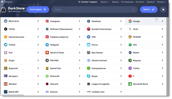Click the League of Legends icon

89,84
